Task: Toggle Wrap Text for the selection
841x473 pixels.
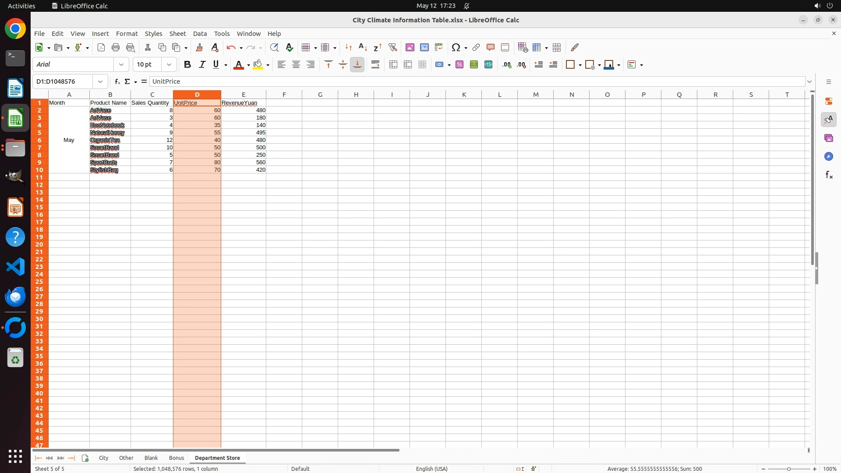Action: pos(375,64)
